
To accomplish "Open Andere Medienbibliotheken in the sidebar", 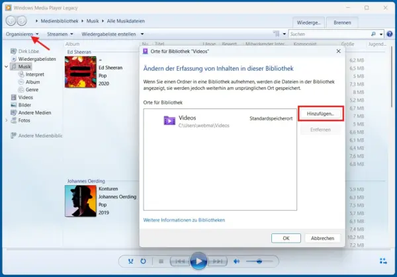I will tap(36, 136).
